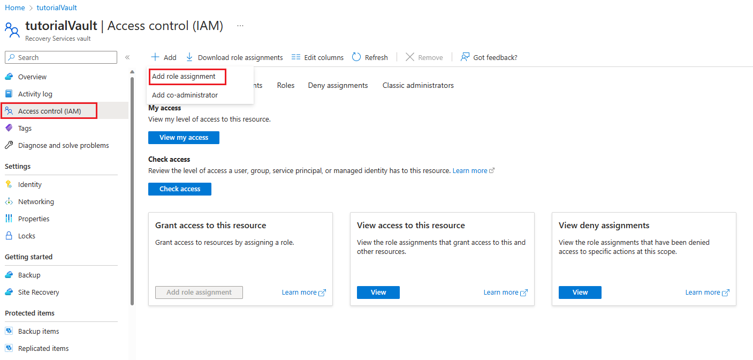
Task: Click the Check access button
Action: click(x=180, y=189)
